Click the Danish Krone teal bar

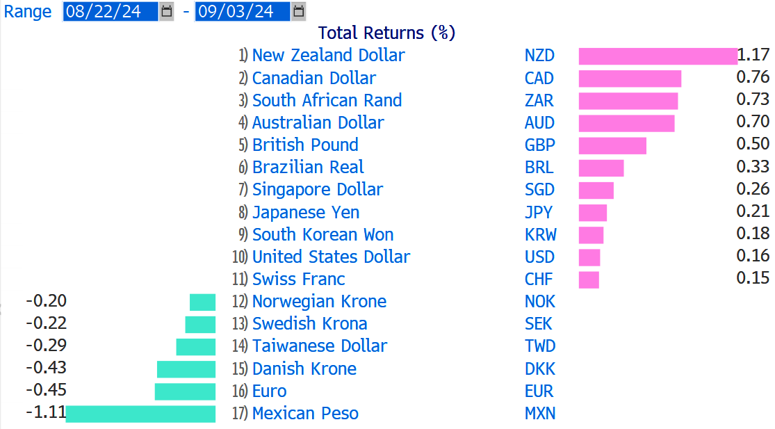(x=186, y=369)
